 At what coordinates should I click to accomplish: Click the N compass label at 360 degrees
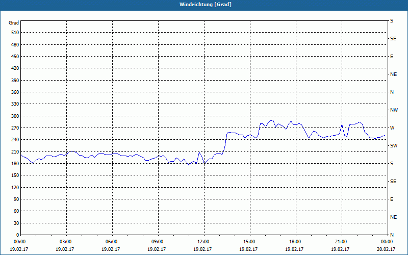tap(392, 92)
